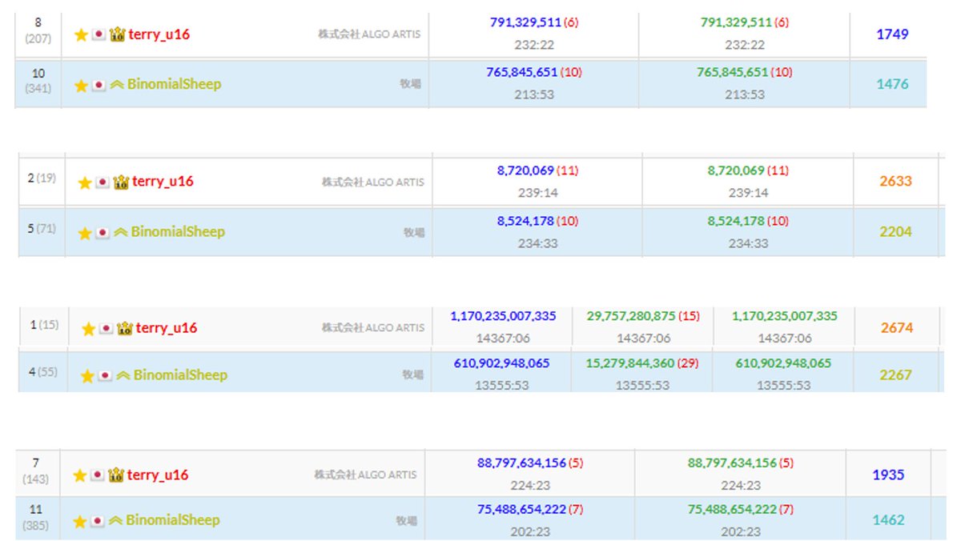
Task: Click chevron badge beside BinomialSheep in rank 10 (341) row
Action: pos(116,85)
